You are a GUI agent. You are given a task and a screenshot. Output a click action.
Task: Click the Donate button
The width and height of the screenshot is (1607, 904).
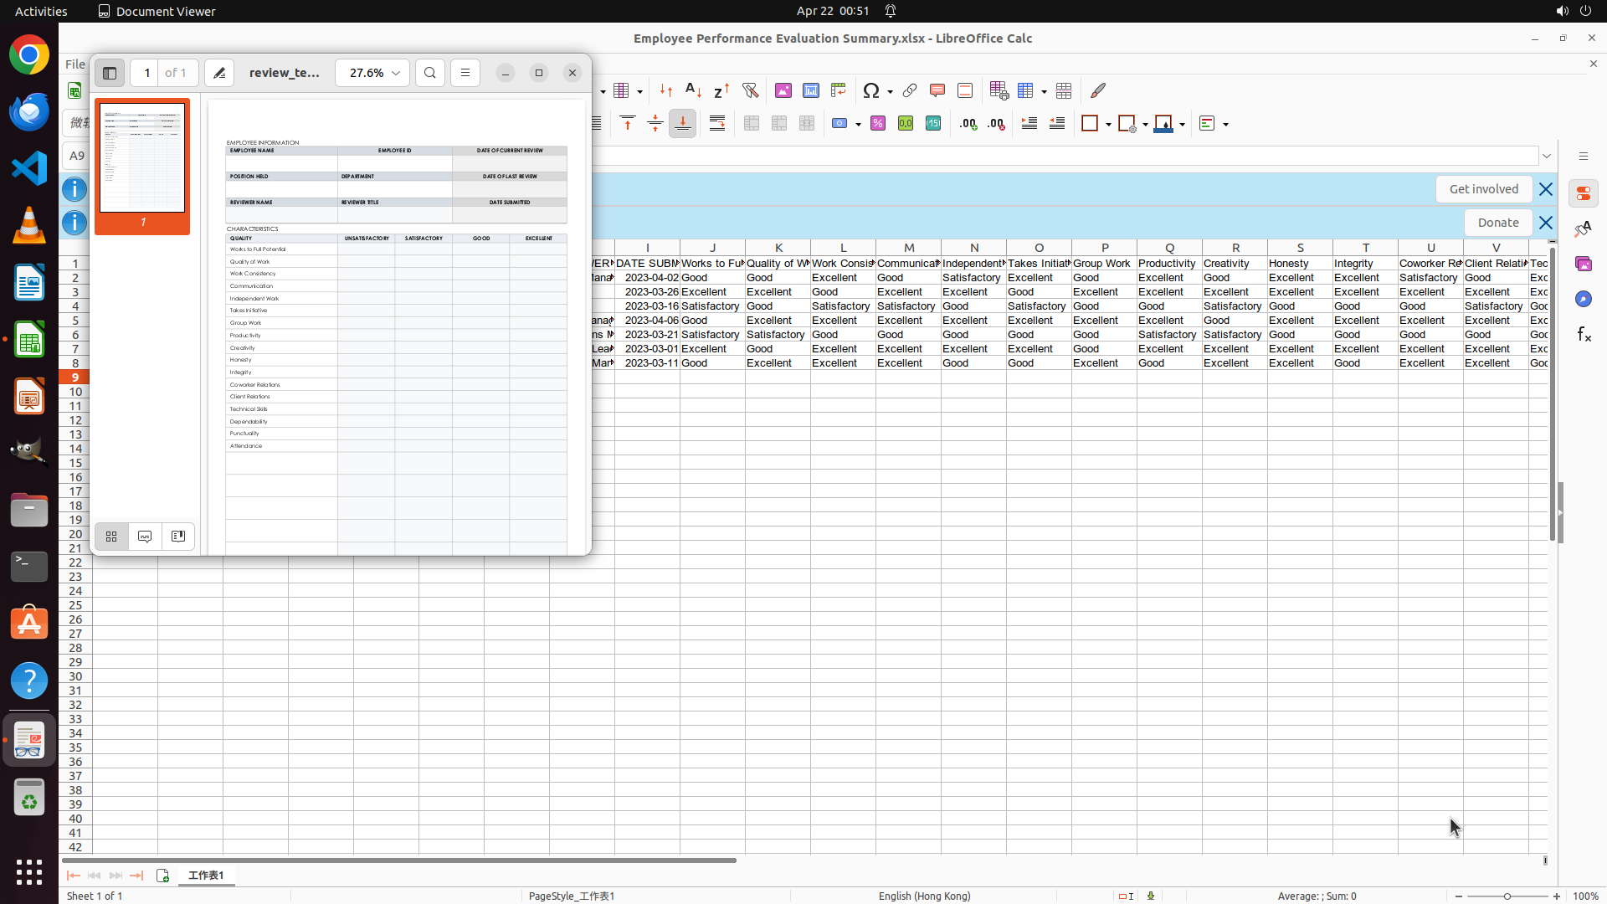point(1497,223)
